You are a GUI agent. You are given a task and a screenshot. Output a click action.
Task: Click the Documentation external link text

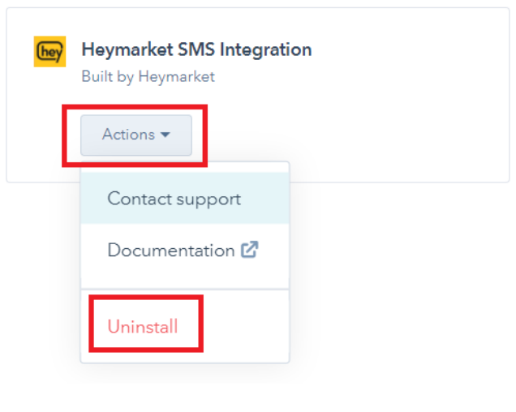[x=171, y=251]
